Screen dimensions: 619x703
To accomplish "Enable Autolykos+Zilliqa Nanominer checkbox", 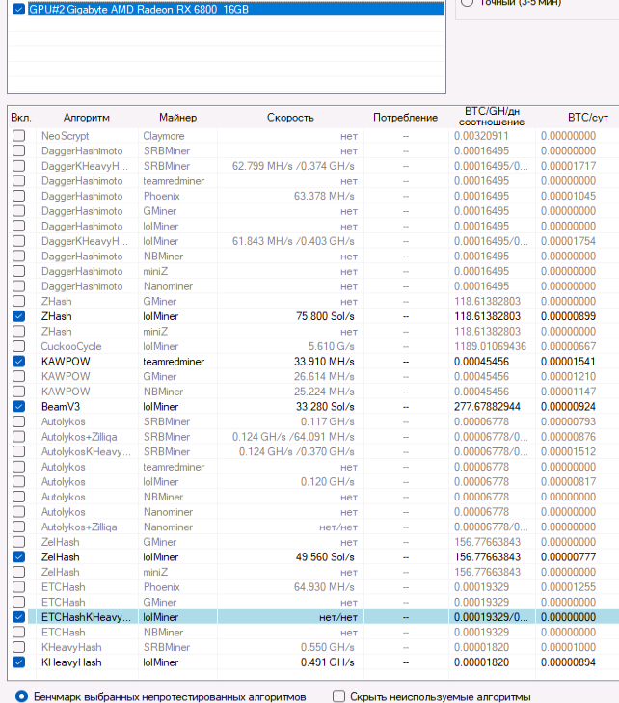I will [x=19, y=527].
